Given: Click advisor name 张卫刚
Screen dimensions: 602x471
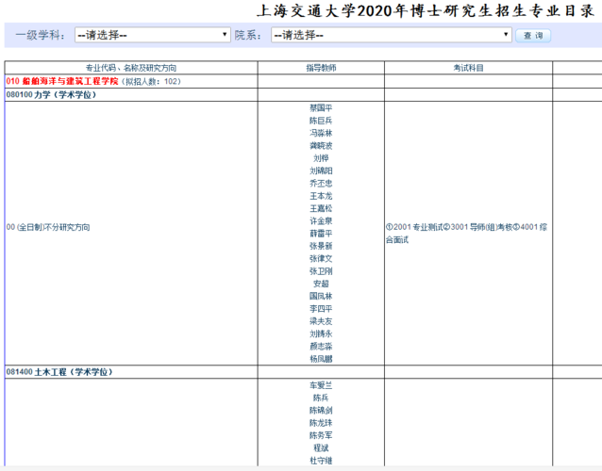Looking at the screenshot, I should pyautogui.click(x=321, y=271).
